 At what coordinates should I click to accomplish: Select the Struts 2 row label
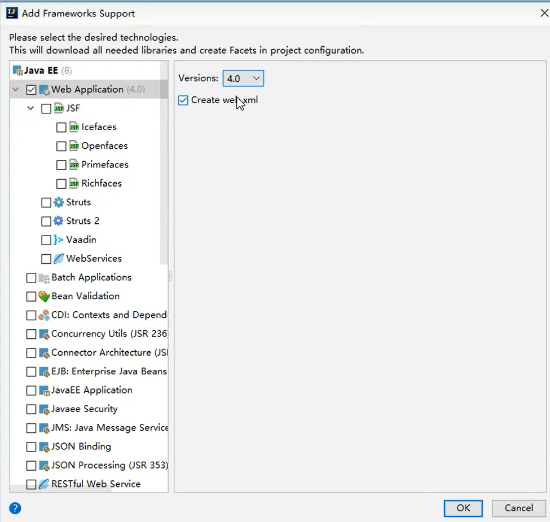pos(83,221)
